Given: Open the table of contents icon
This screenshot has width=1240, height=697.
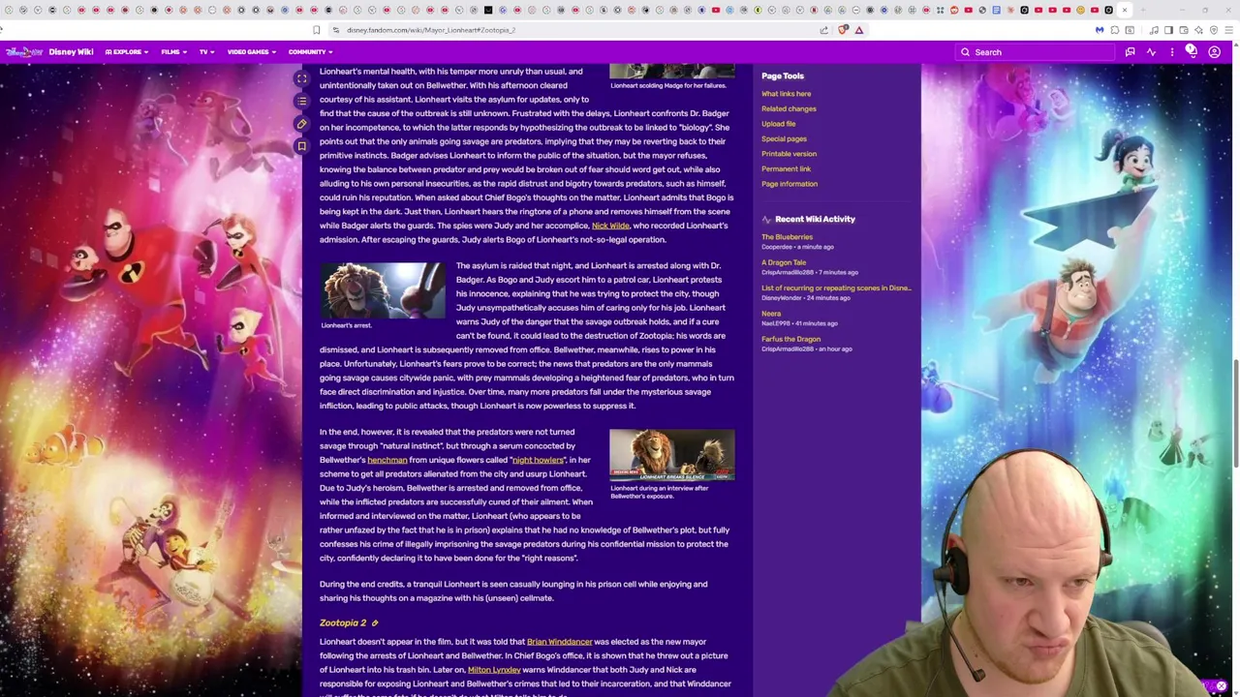Looking at the screenshot, I should (301, 101).
